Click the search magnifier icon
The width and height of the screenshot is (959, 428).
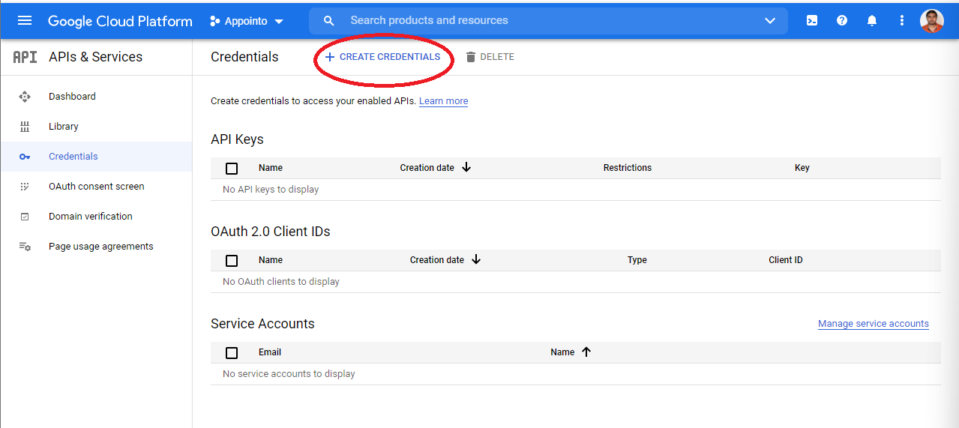coord(328,21)
